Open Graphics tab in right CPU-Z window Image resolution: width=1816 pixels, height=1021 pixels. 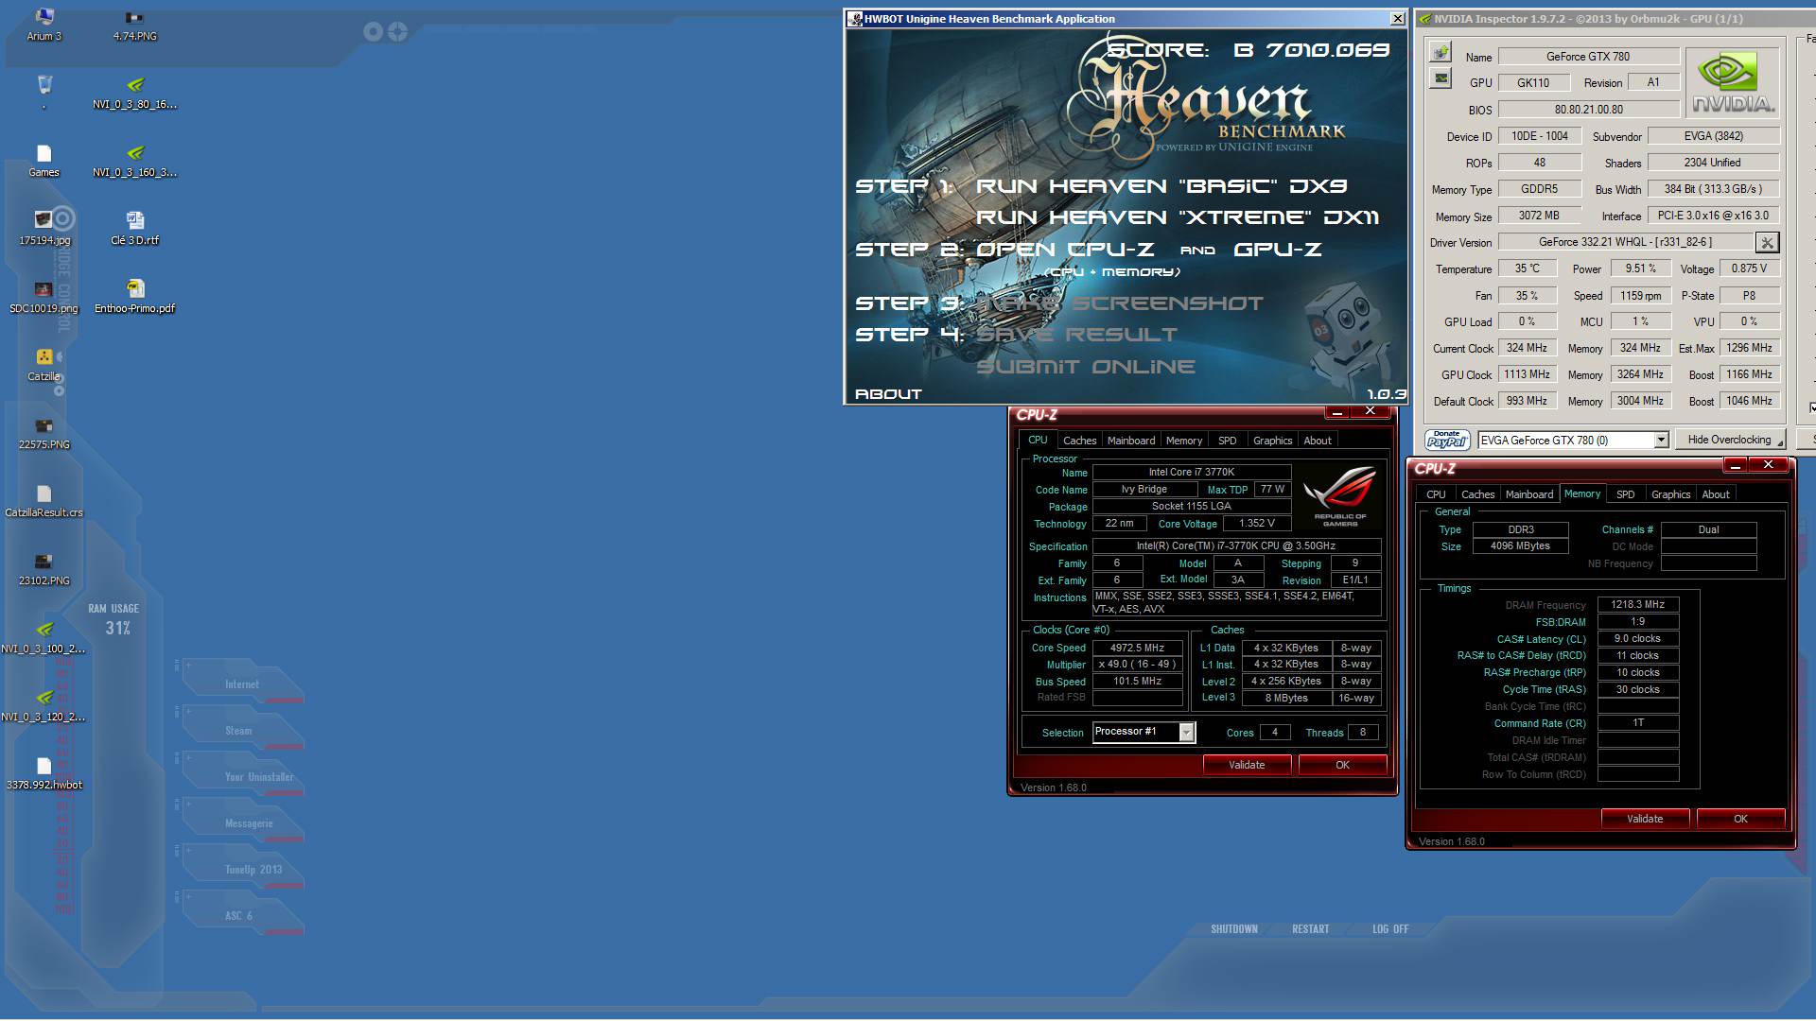pos(1670,494)
